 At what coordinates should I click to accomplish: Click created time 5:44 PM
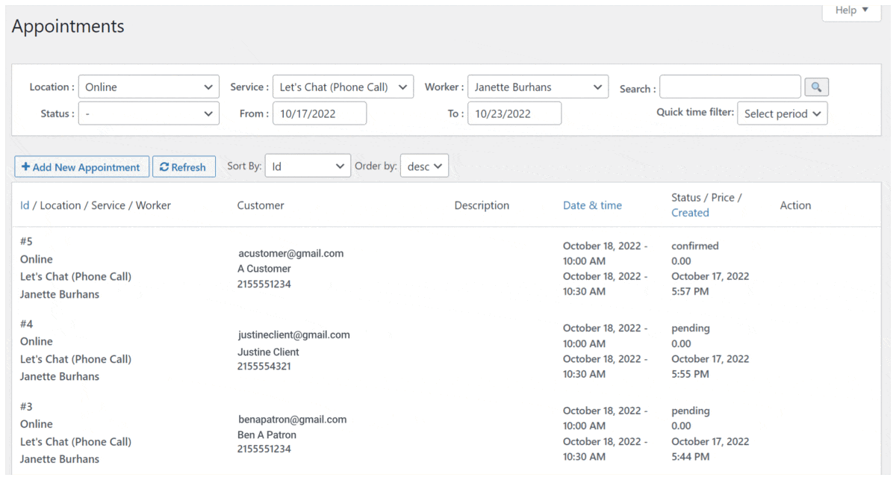[x=690, y=456]
